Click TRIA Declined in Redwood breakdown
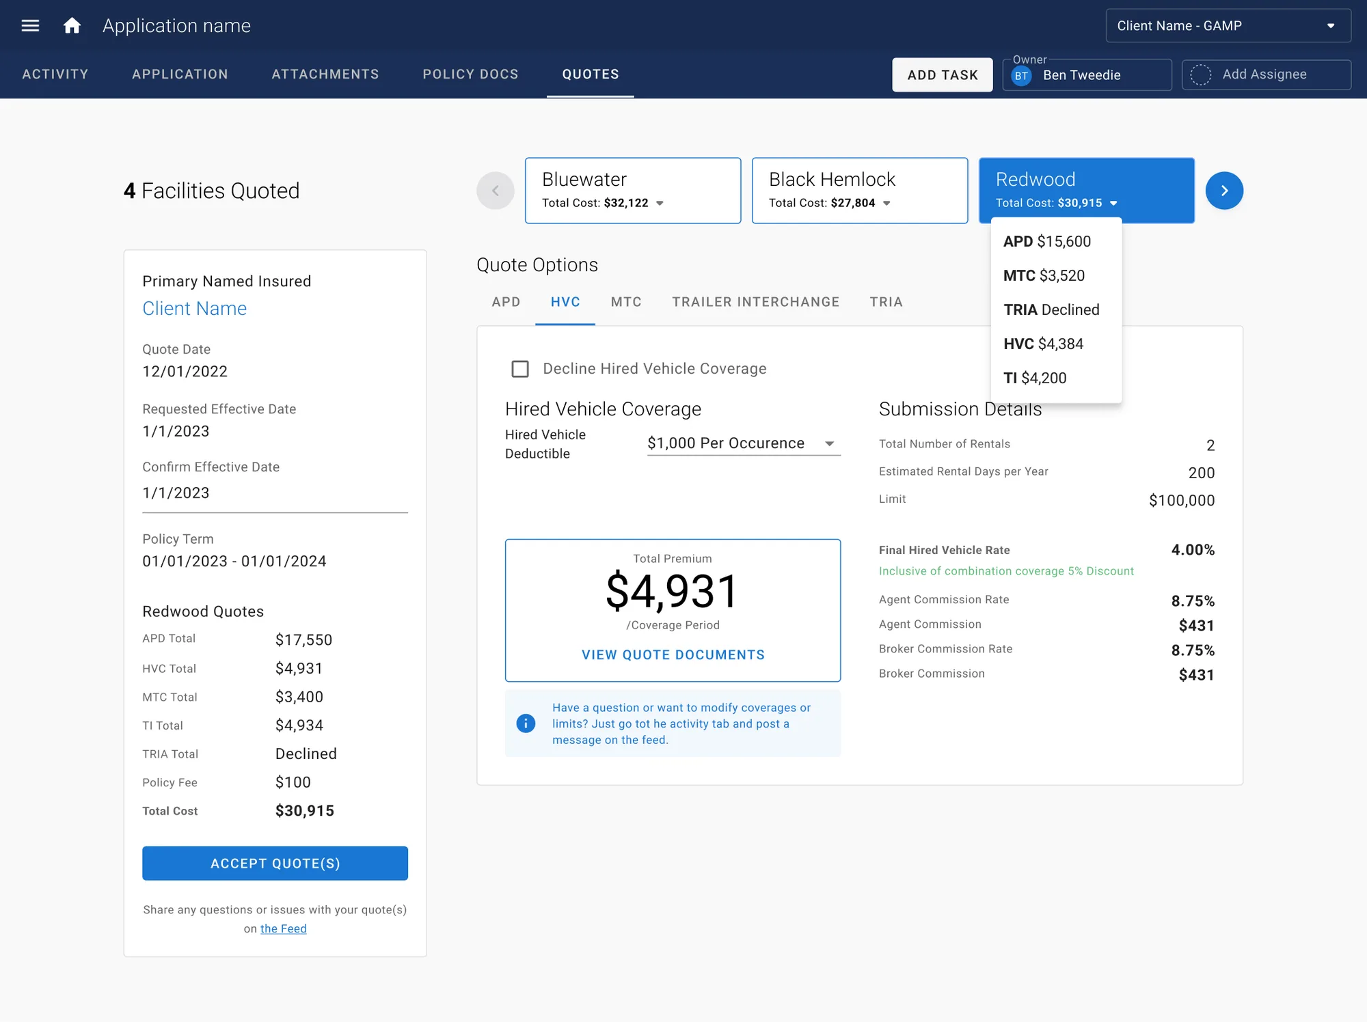The width and height of the screenshot is (1367, 1022). [x=1051, y=309]
